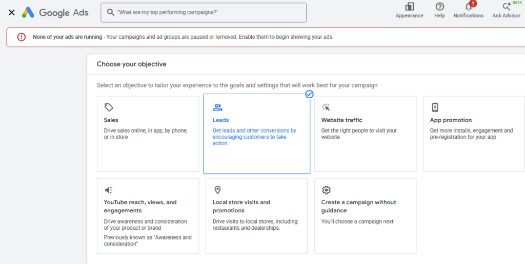Click the 'Select an objective to tailor your experience' text
The image size is (525, 264).
point(237,85)
